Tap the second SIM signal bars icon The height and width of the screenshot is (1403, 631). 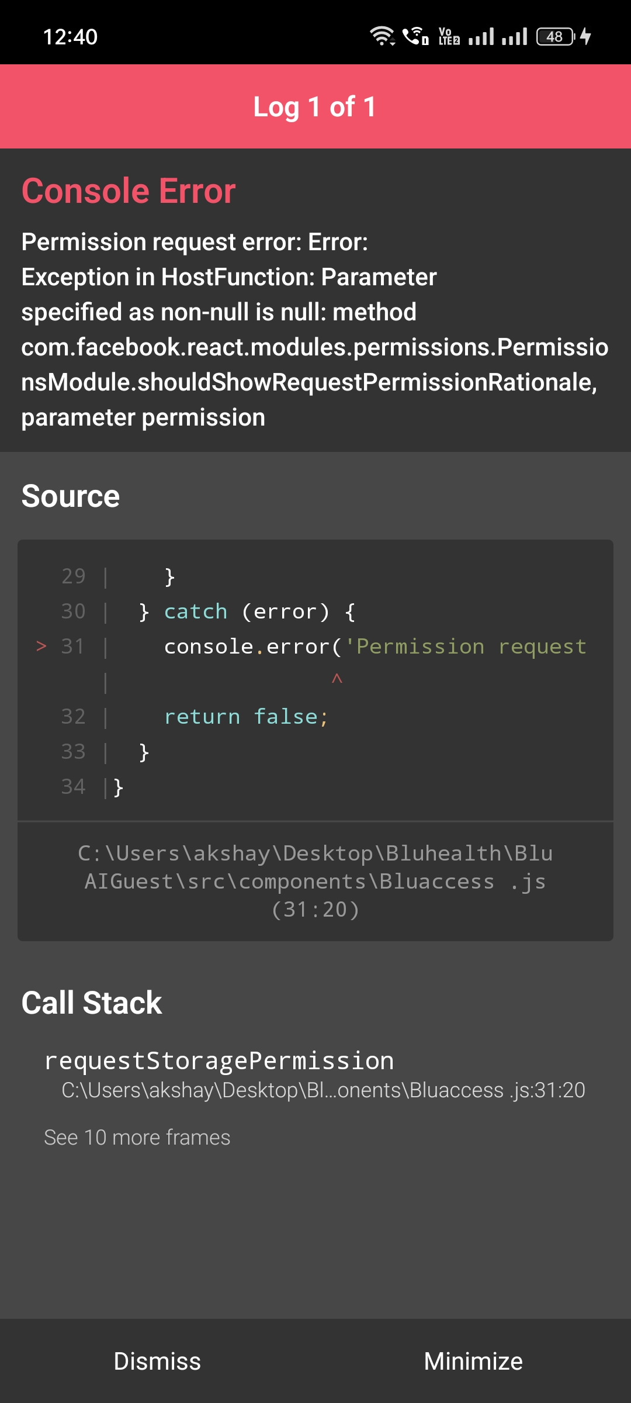point(515,36)
